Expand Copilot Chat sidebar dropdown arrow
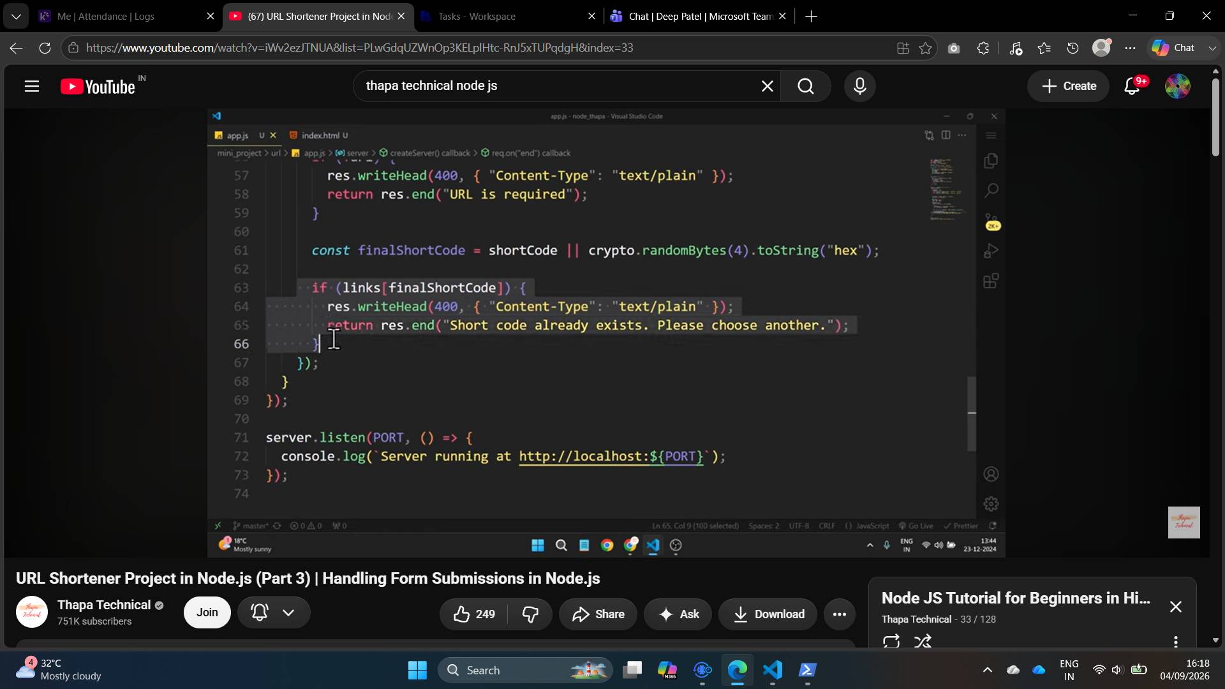This screenshot has width=1225, height=689. (x=1212, y=48)
